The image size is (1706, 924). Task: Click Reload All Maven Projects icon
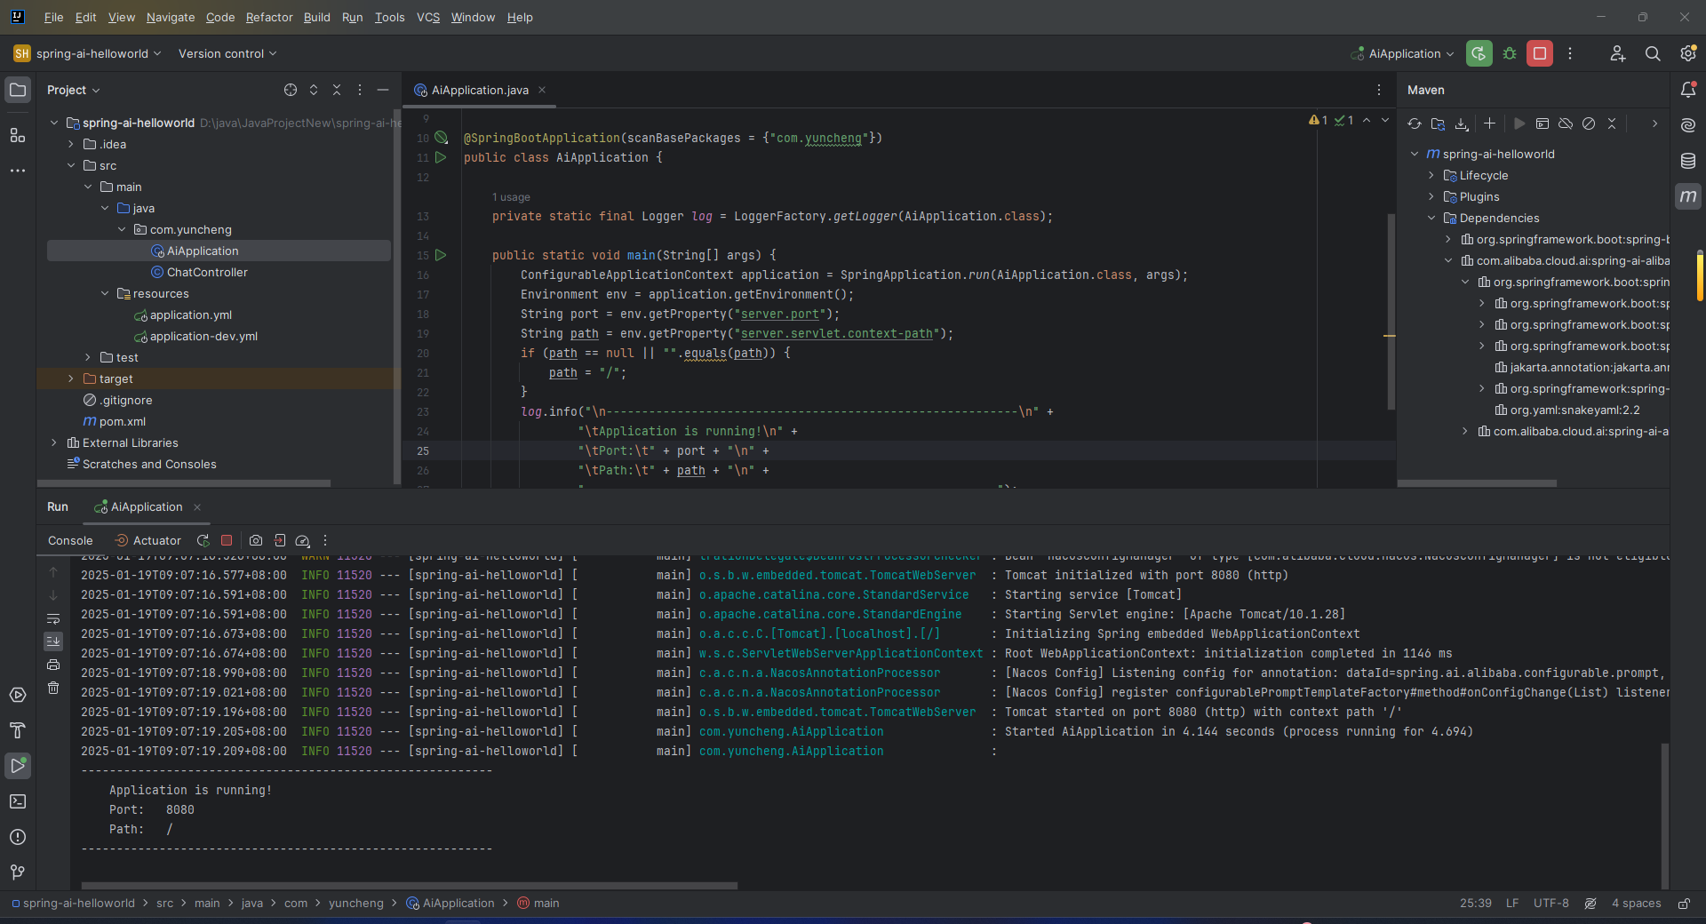pos(1415,123)
